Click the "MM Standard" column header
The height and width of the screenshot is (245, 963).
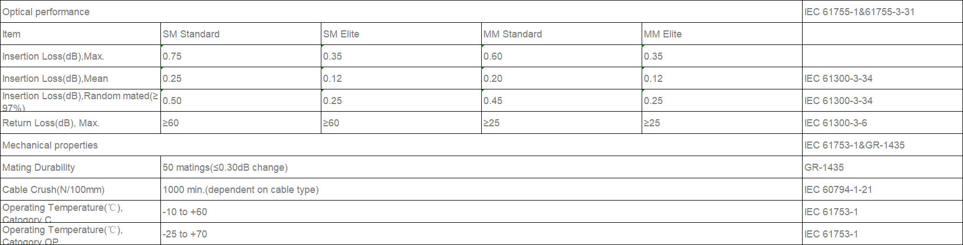pyautogui.click(x=512, y=34)
